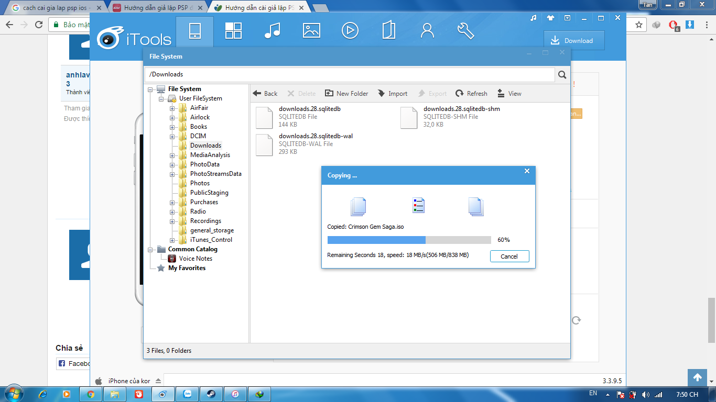Click Import in the file toolbar
This screenshot has height=402, width=716.
pos(393,94)
